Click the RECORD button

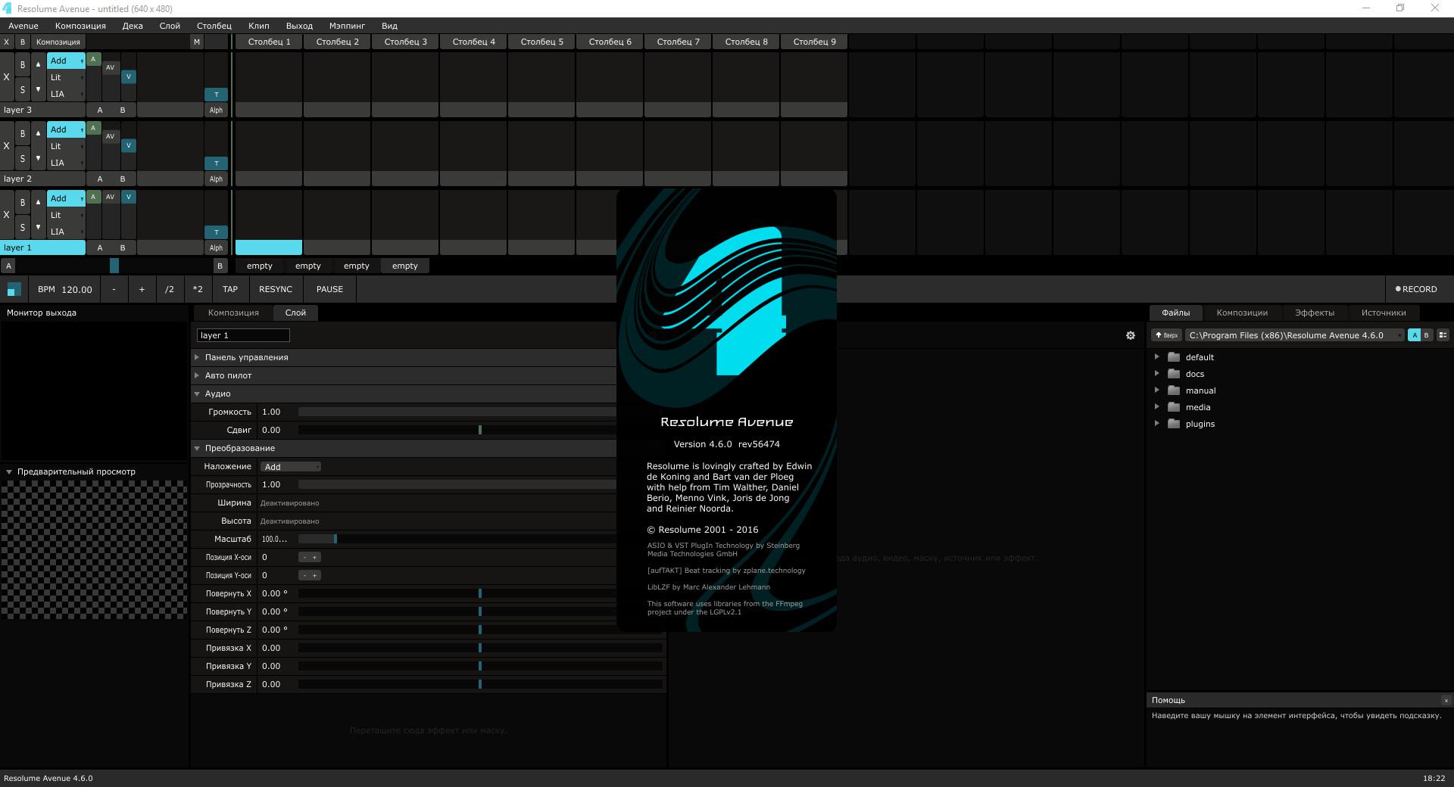(x=1415, y=289)
